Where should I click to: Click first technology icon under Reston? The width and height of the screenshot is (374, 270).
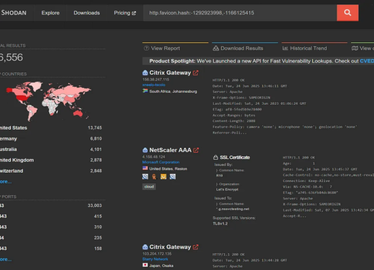coord(145,176)
